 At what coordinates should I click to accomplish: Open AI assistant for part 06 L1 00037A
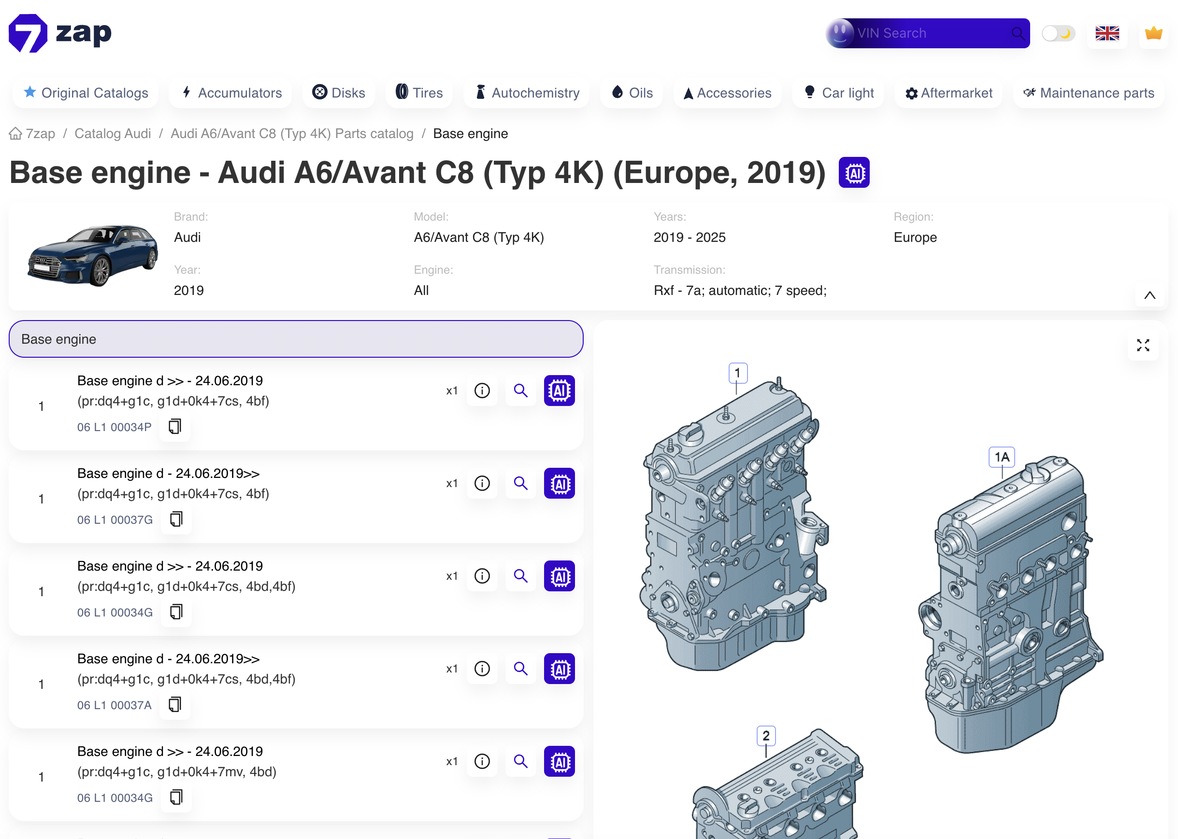[x=559, y=669]
